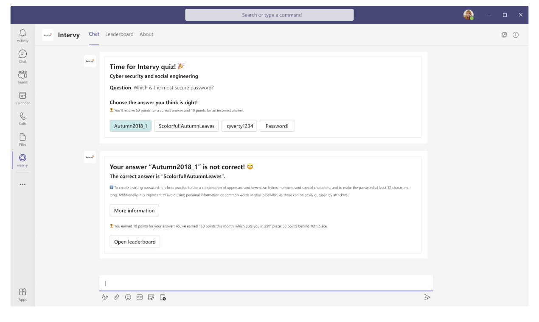Click the info circle icon top right
Screen dimensions: 539x322
click(516, 35)
